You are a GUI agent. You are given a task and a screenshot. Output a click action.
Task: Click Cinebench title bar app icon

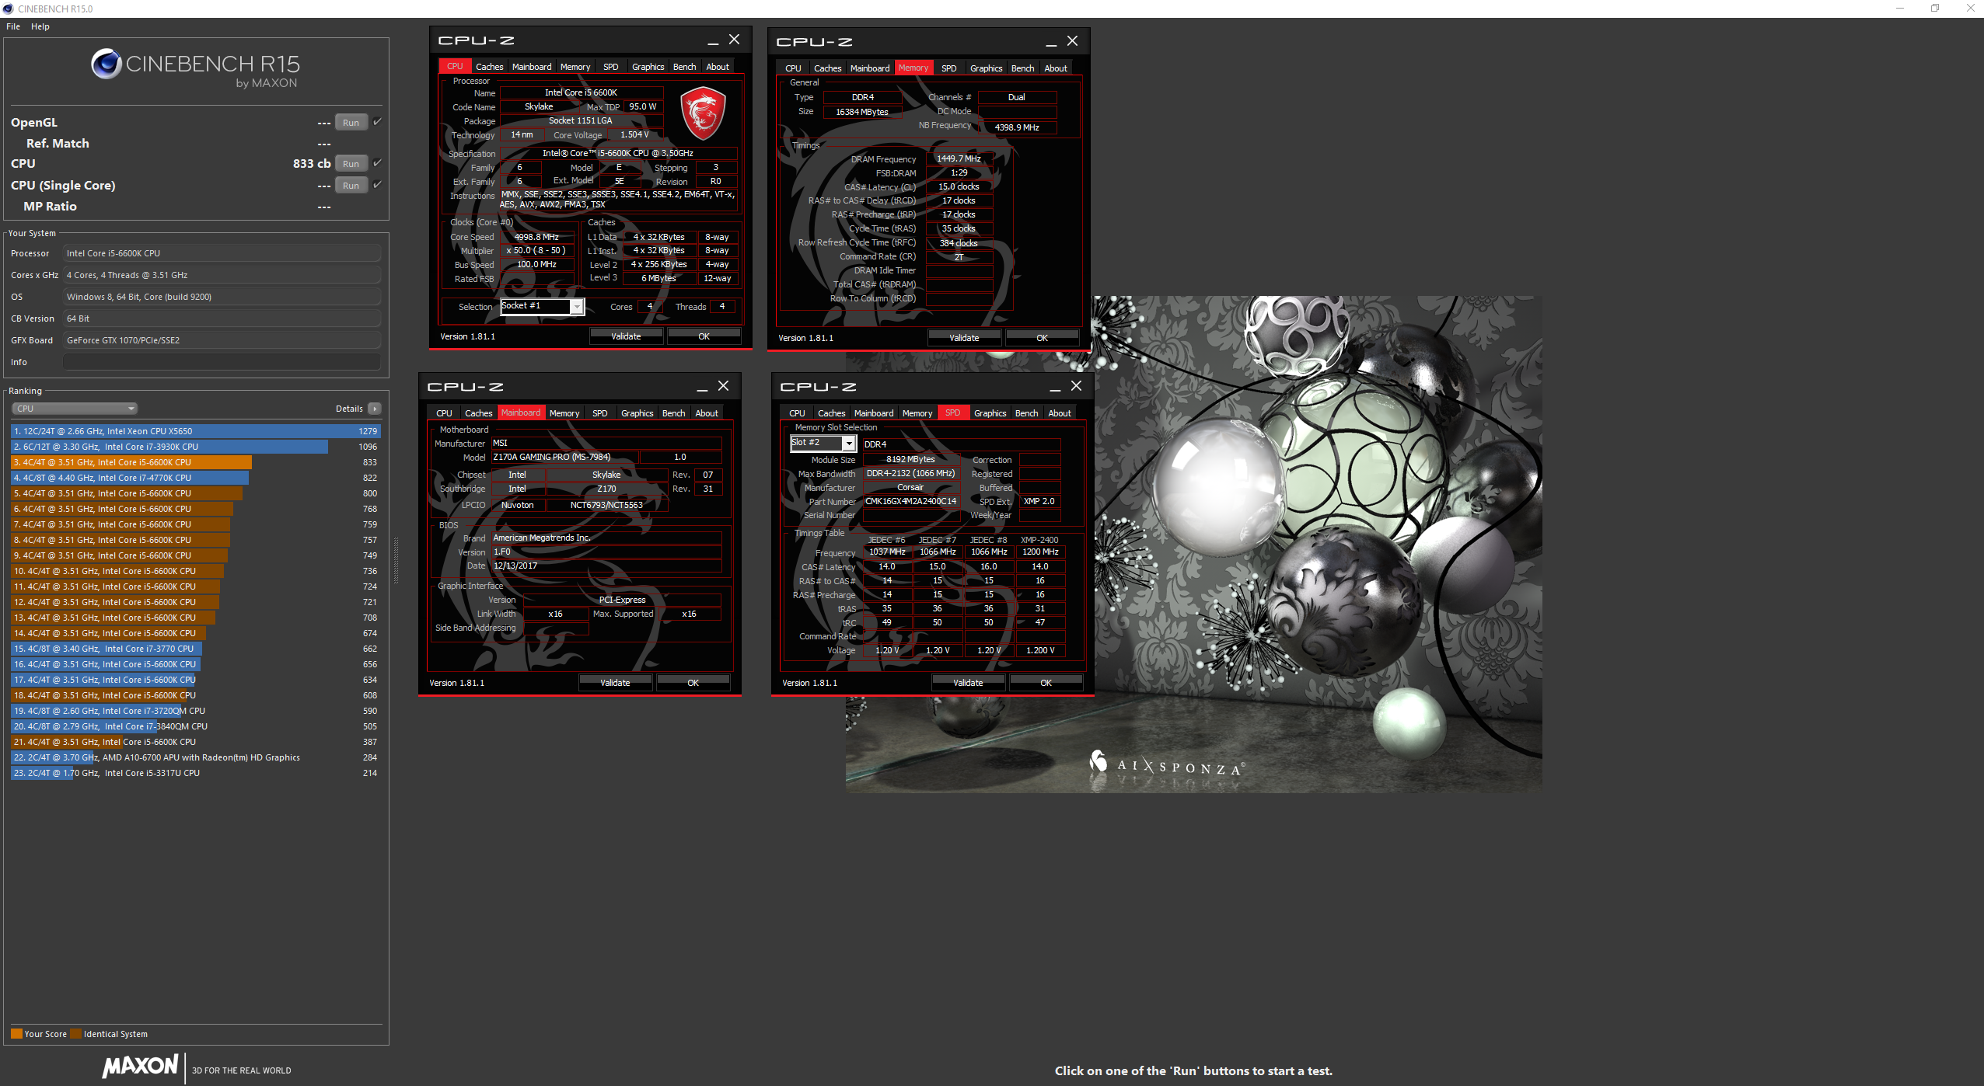8,9
